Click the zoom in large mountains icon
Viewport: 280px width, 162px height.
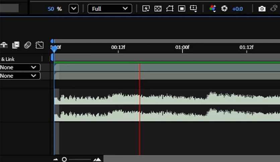tap(97, 160)
